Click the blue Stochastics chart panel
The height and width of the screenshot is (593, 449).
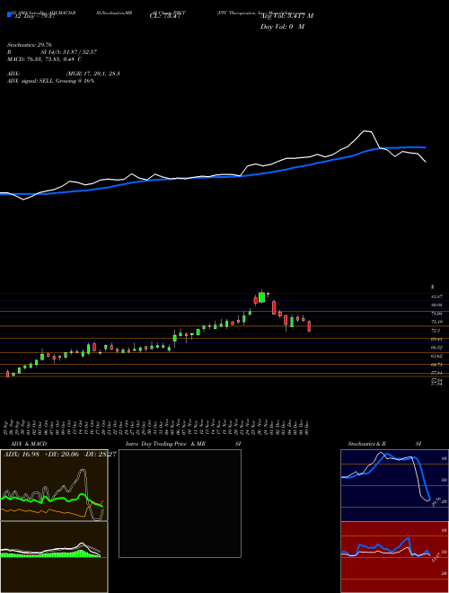click(x=394, y=485)
